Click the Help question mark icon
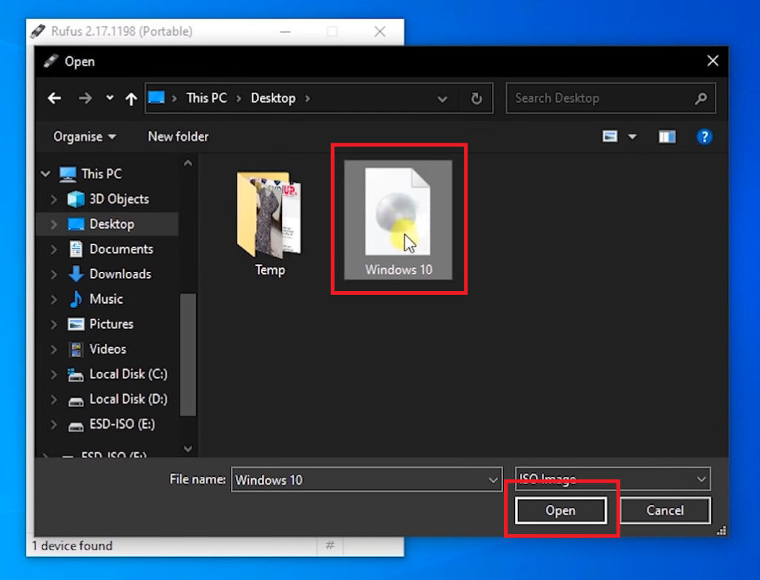The image size is (760, 580). 704,136
